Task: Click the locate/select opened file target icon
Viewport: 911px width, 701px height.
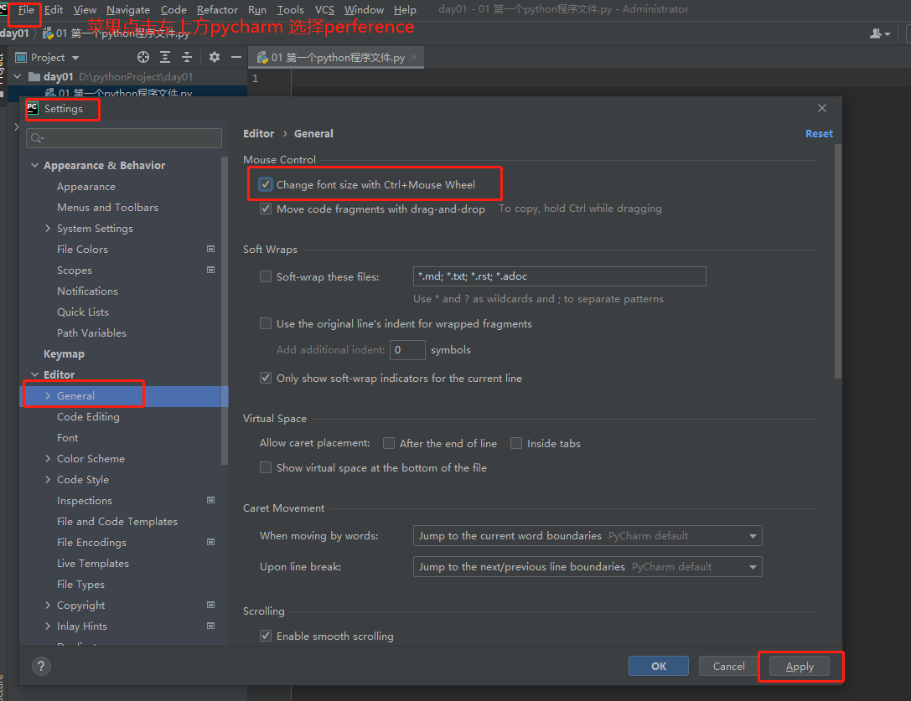Action: click(143, 57)
